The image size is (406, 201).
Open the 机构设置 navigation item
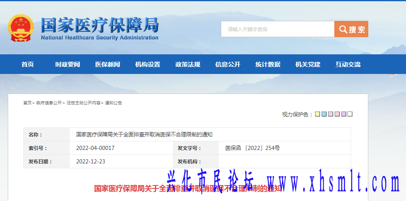[x=147, y=64]
